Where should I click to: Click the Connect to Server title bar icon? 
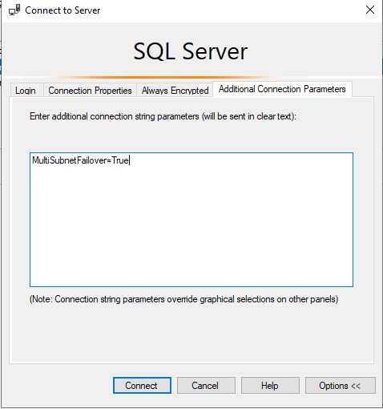pos(14,10)
